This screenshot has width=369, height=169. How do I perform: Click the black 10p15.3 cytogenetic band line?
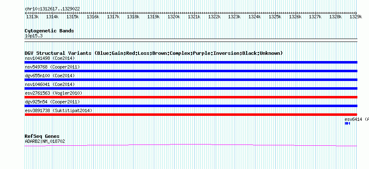pos(191,40)
